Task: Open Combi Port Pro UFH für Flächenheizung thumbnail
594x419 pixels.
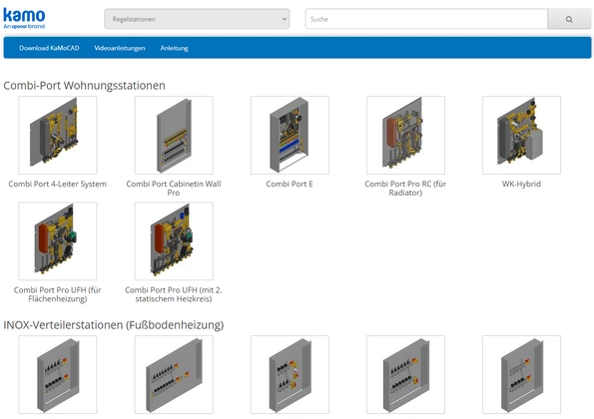Action: [58, 241]
